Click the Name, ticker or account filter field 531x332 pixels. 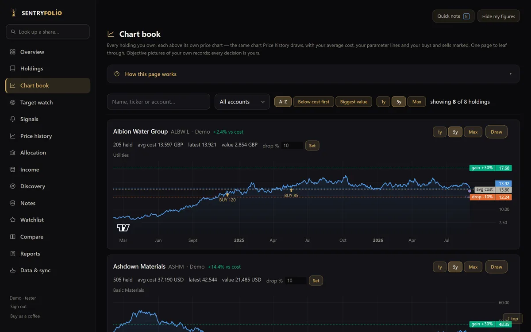[x=158, y=102]
